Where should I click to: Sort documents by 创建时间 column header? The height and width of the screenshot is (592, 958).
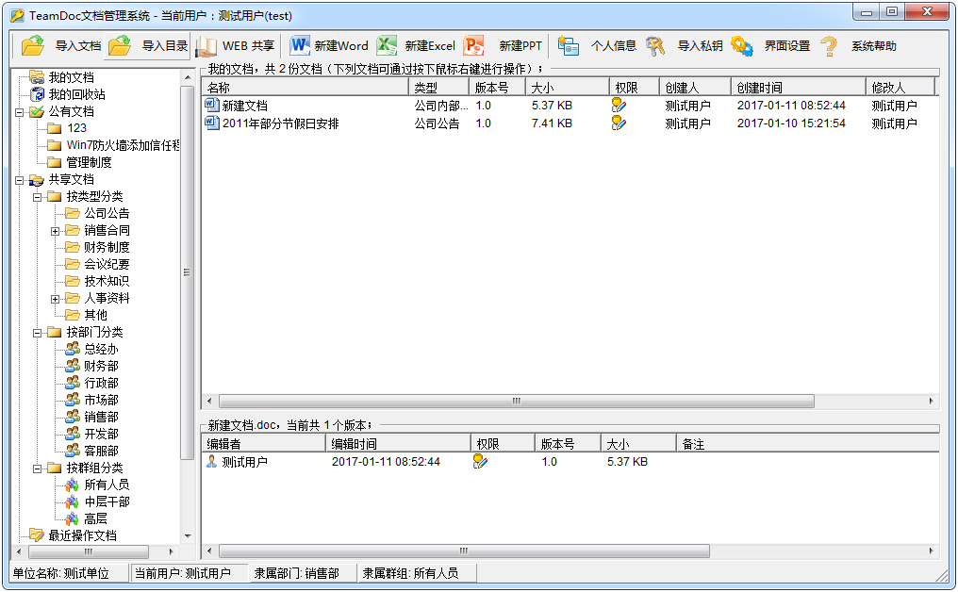(798, 88)
